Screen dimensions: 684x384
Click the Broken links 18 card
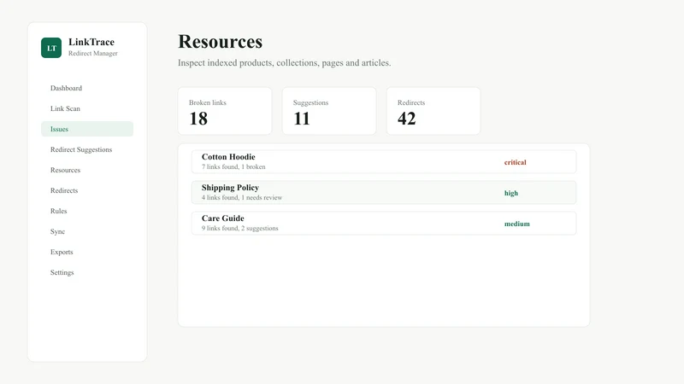225,111
